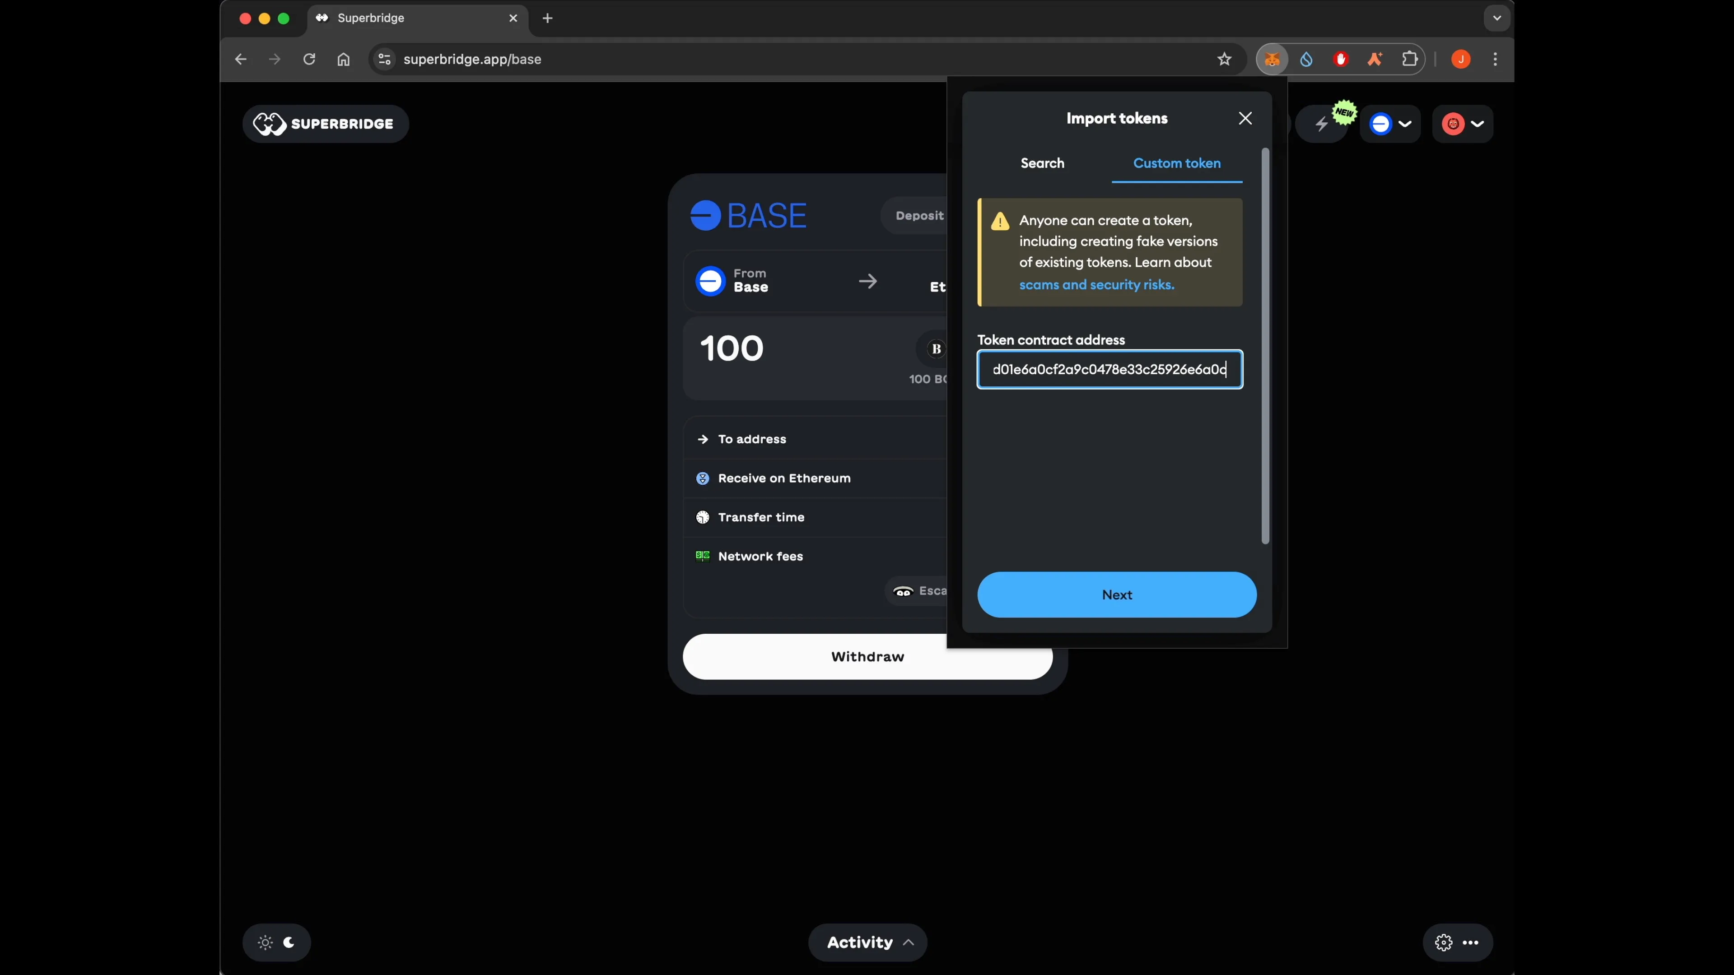Click the yellow warning triangle icon
The height and width of the screenshot is (975, 1734).
click(x=1000, y=221)
